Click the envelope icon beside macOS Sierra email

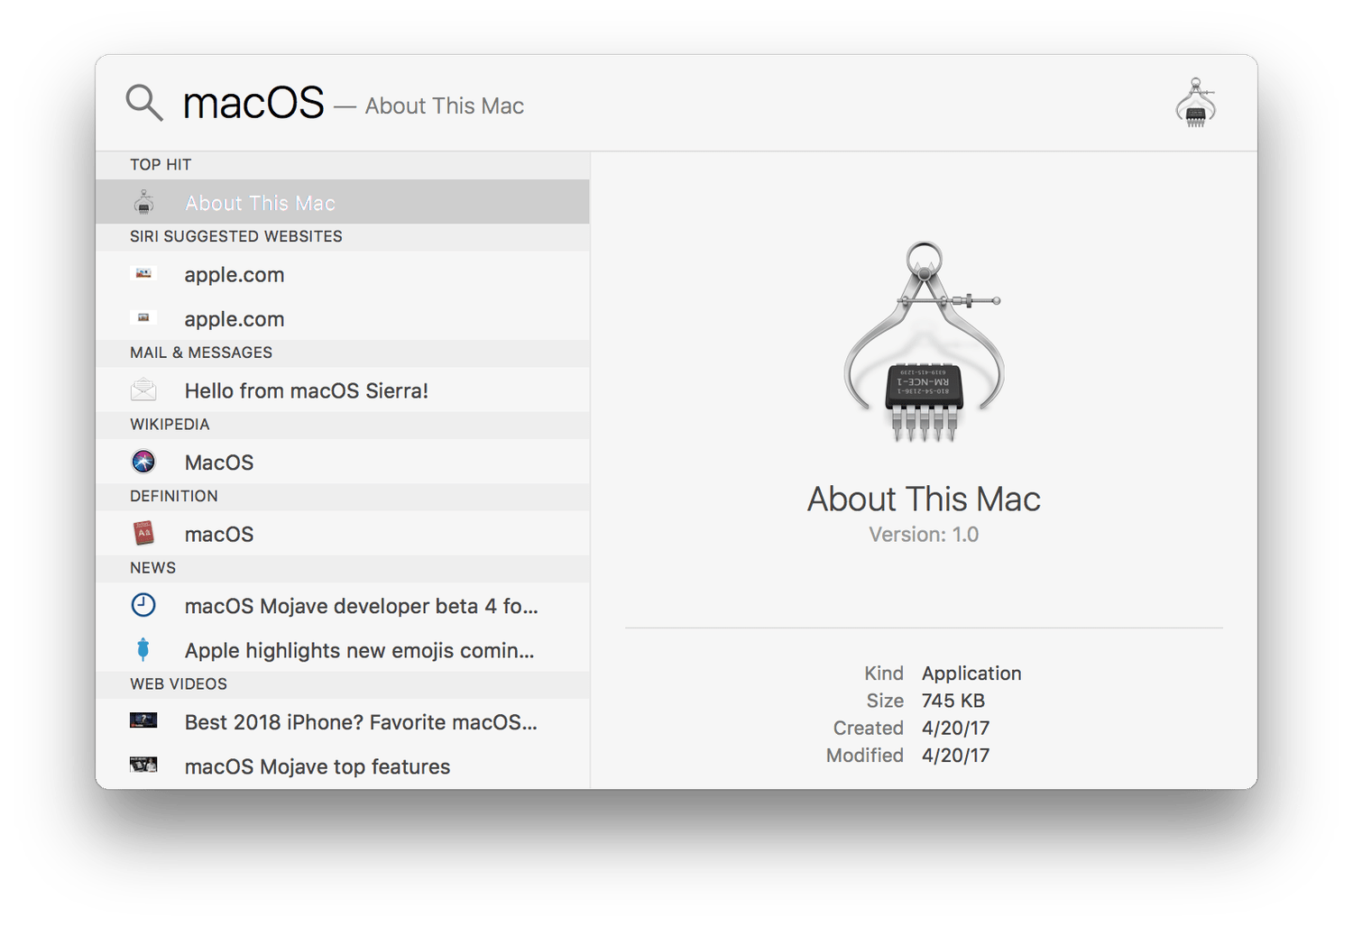coord(143,390)
